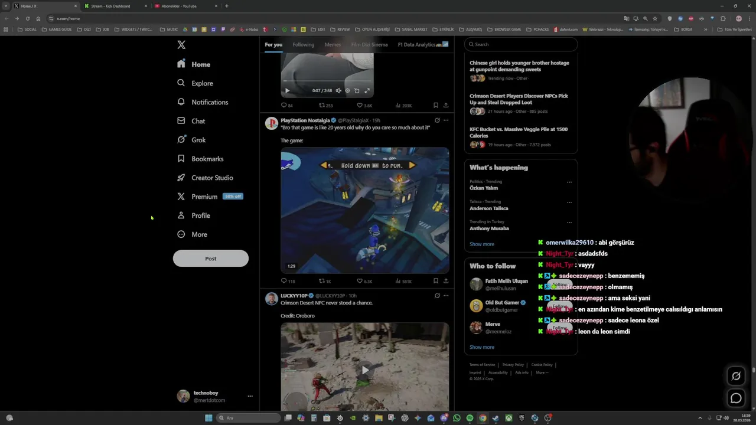The image size is (756, 425).
Task: Open options for Anthony Musaba trend
Action: point(569,223)
